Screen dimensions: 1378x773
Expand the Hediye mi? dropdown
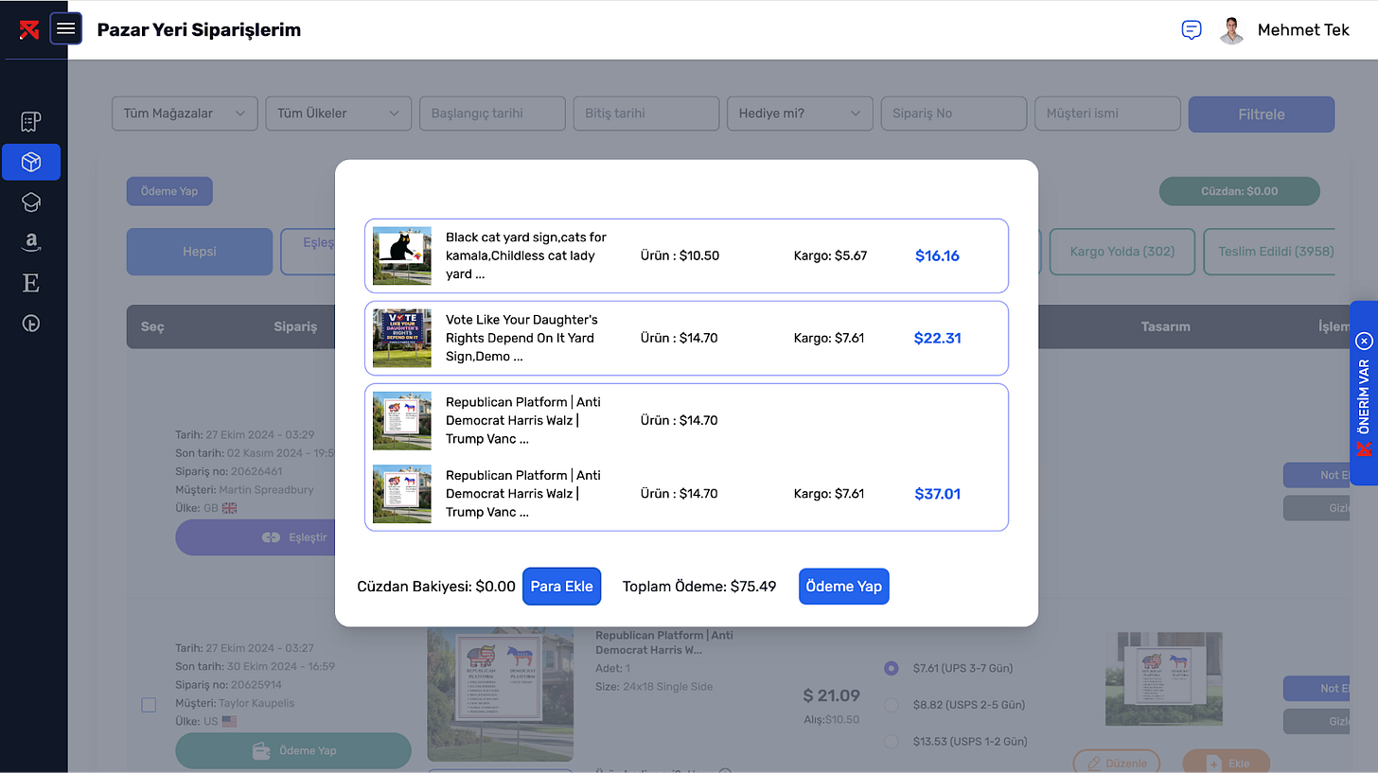click(799, 114)
